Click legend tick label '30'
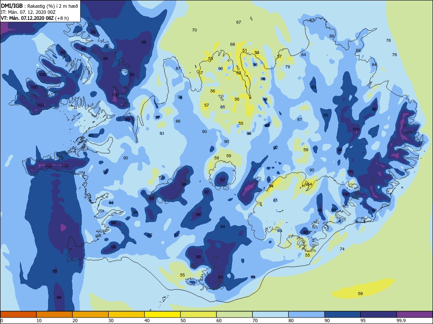The image size is (433, 324). pos(111,321)
